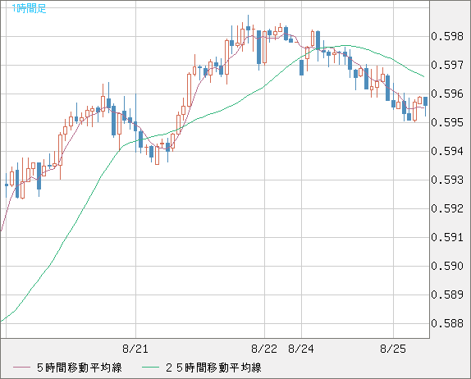This screenshot has height=379, width=471.
Task: Click the 0.597 price axis label
Action: [447, 65]
